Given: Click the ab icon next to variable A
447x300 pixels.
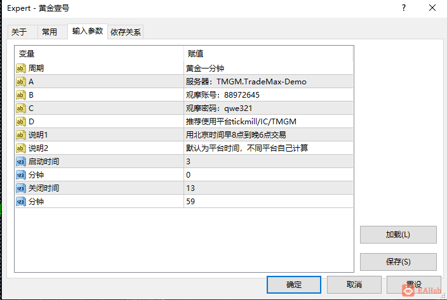Looking at the screenshot, I should point(21,82).
